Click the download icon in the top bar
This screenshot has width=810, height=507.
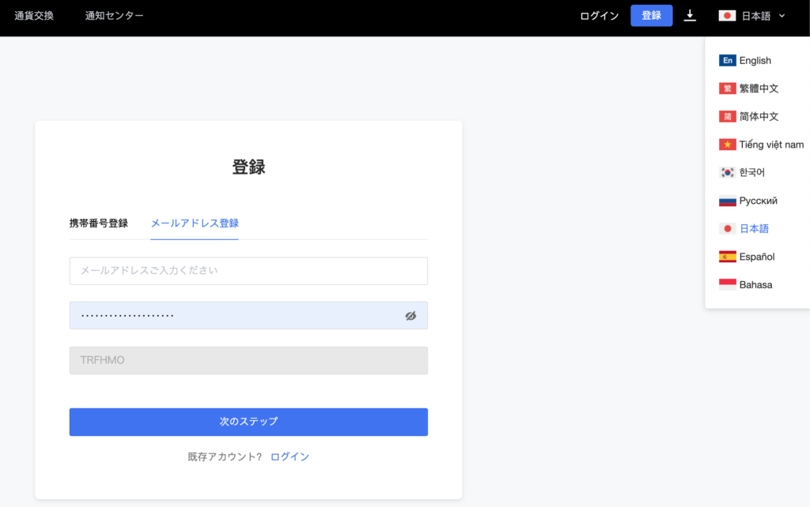pyautogui.click(x=690, y=16)
